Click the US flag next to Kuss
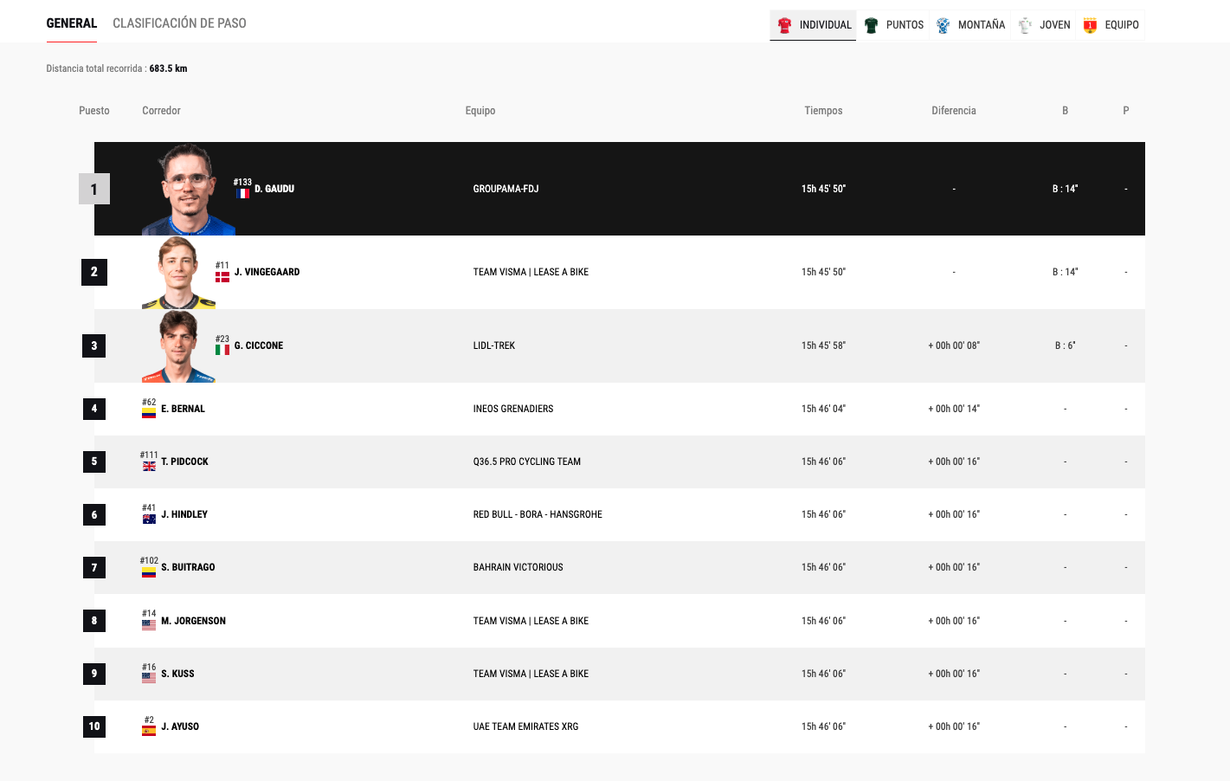1230x781 pixels. [149, 678]
